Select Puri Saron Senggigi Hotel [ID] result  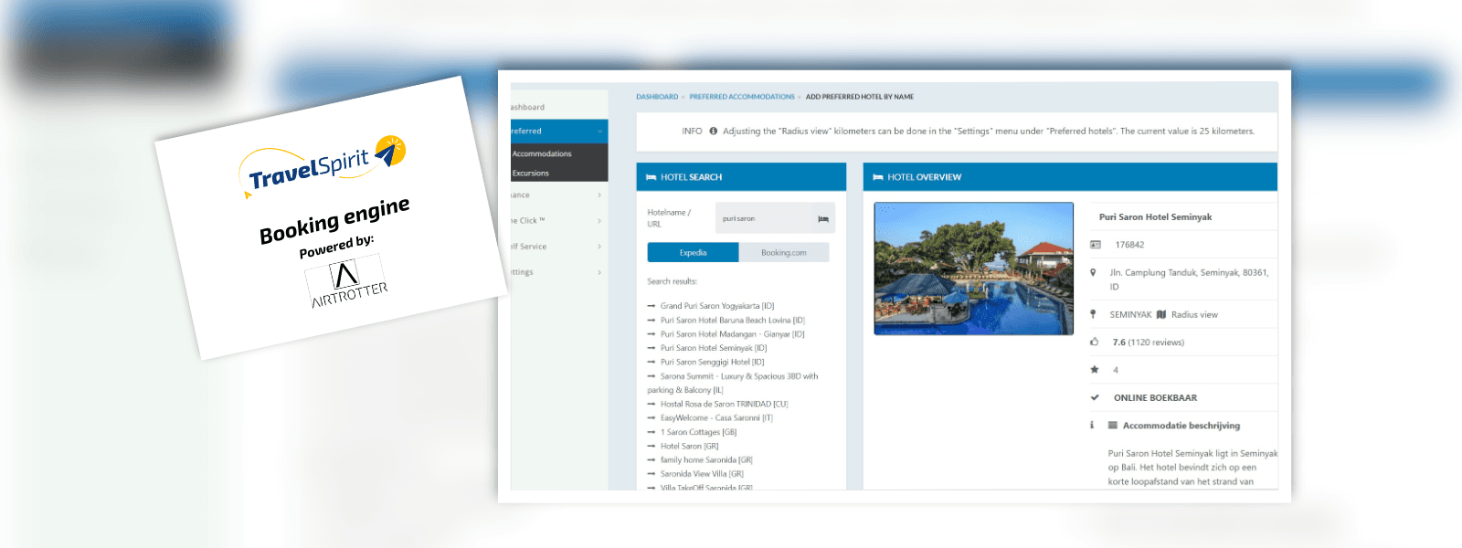713,363
